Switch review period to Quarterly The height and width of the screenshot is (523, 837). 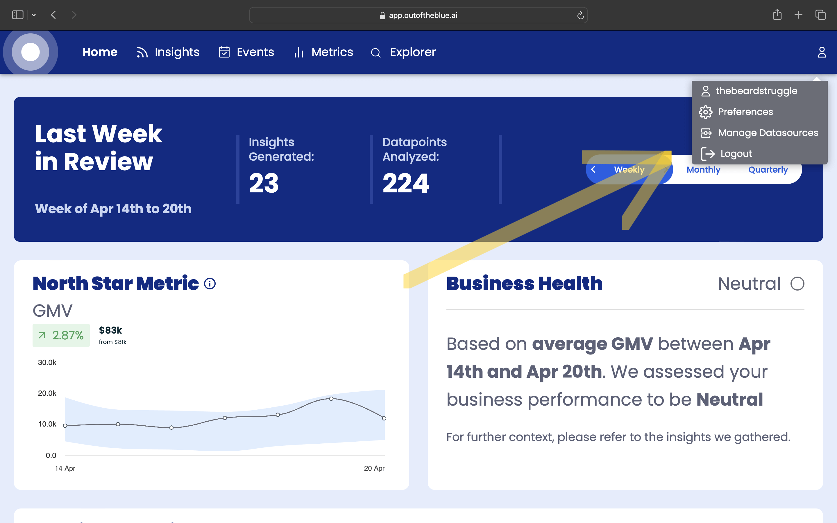tap(768, 169)
